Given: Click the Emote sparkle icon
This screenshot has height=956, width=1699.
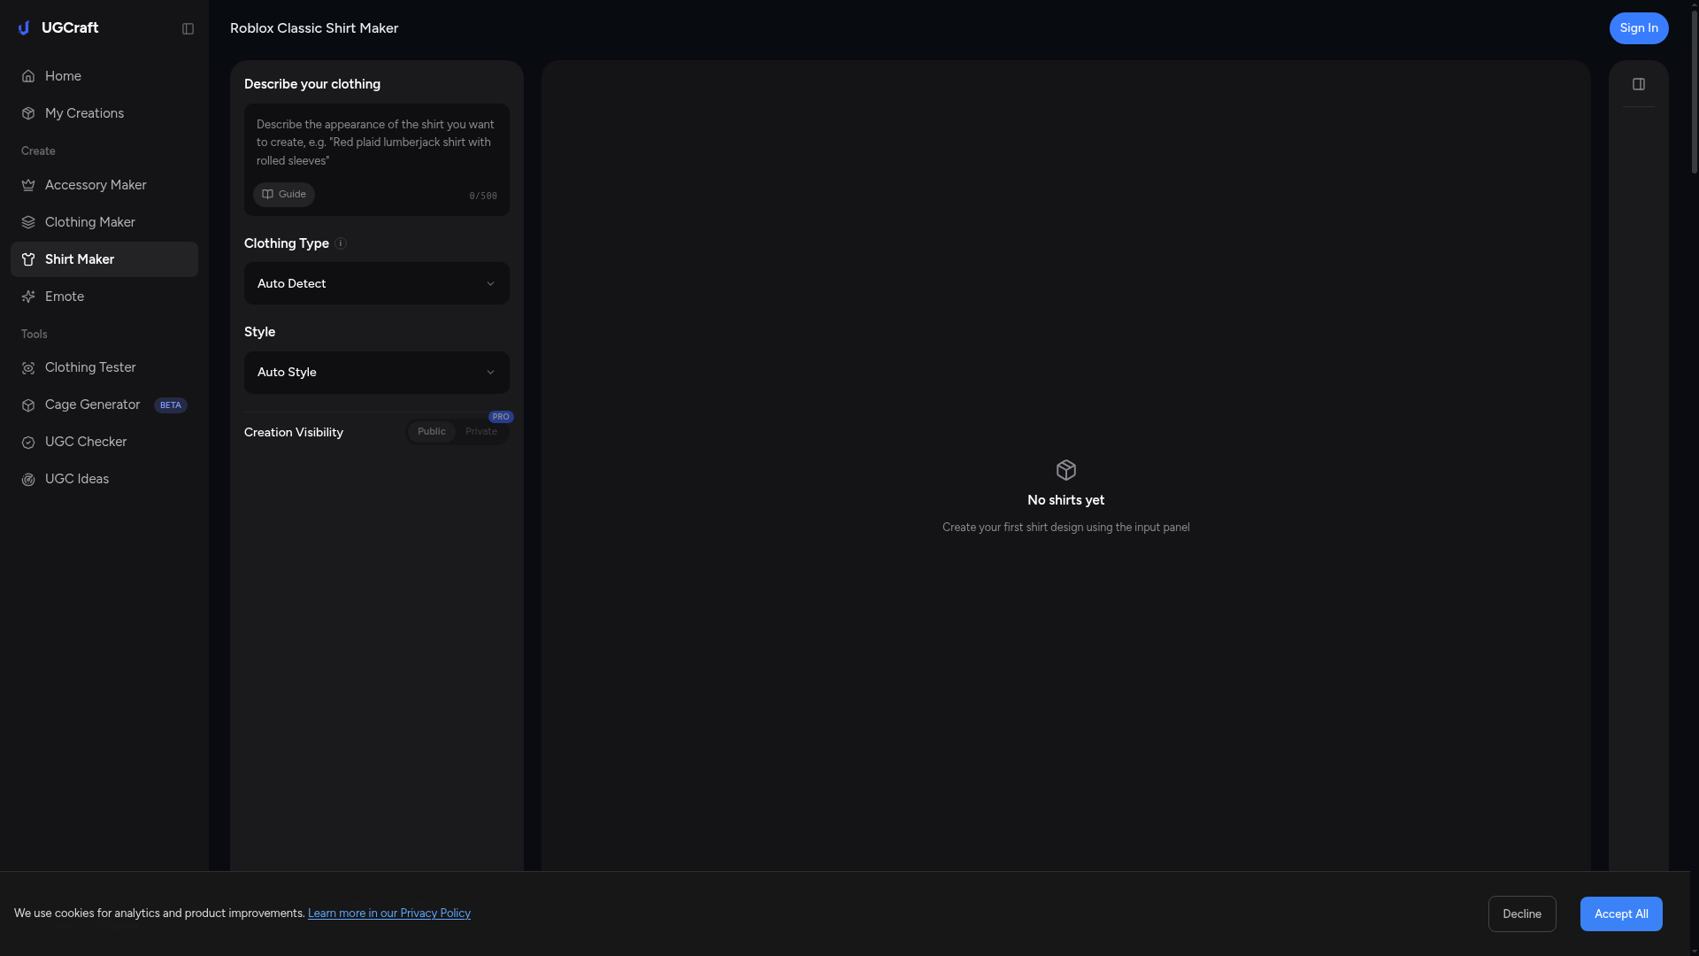Looking at the screenshot, I should click(28, 297).
